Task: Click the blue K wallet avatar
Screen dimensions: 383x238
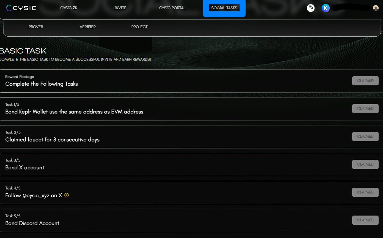Action: coord(326,8)
